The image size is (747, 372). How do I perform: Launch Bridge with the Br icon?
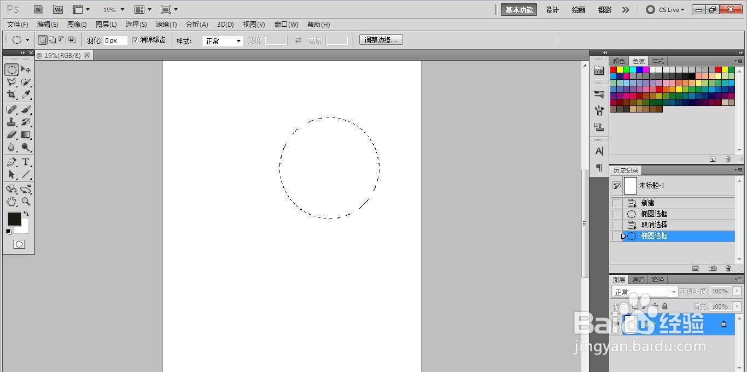coord(38,9)
